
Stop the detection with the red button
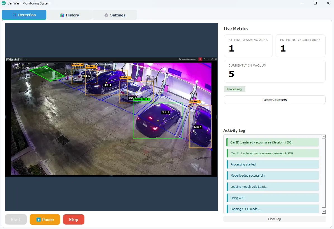[x=74, y=219]
